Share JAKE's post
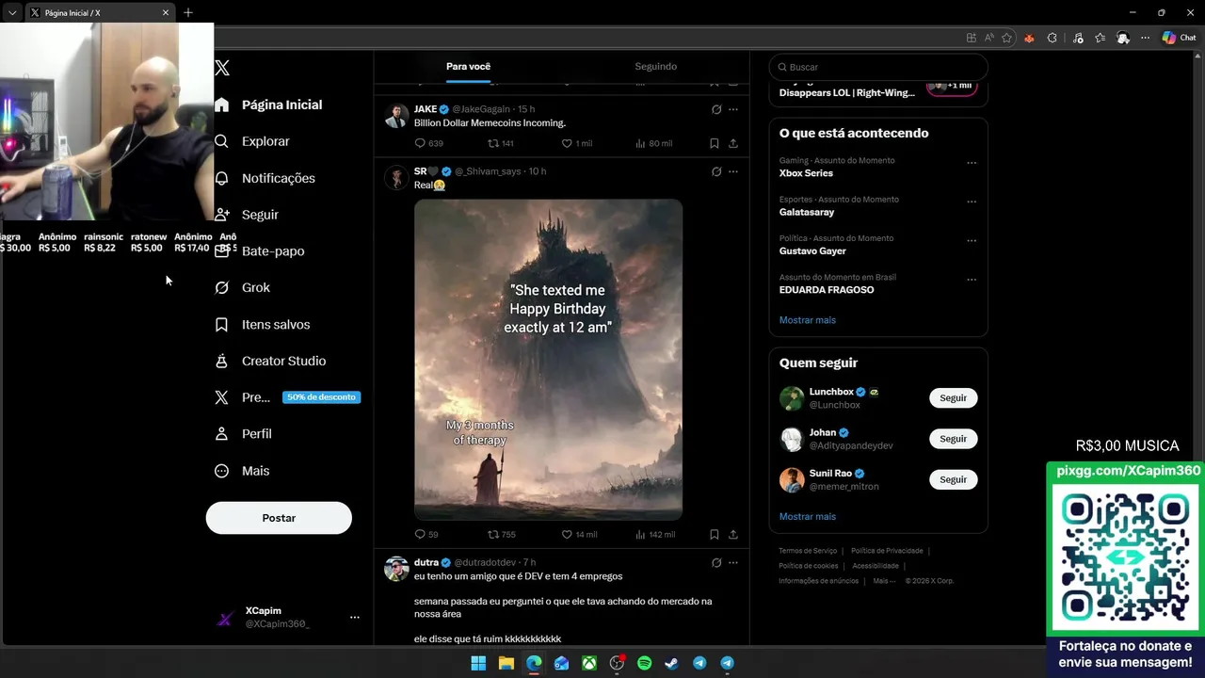This screenshot has width=1205, height=678. click(x=733, y=143)
